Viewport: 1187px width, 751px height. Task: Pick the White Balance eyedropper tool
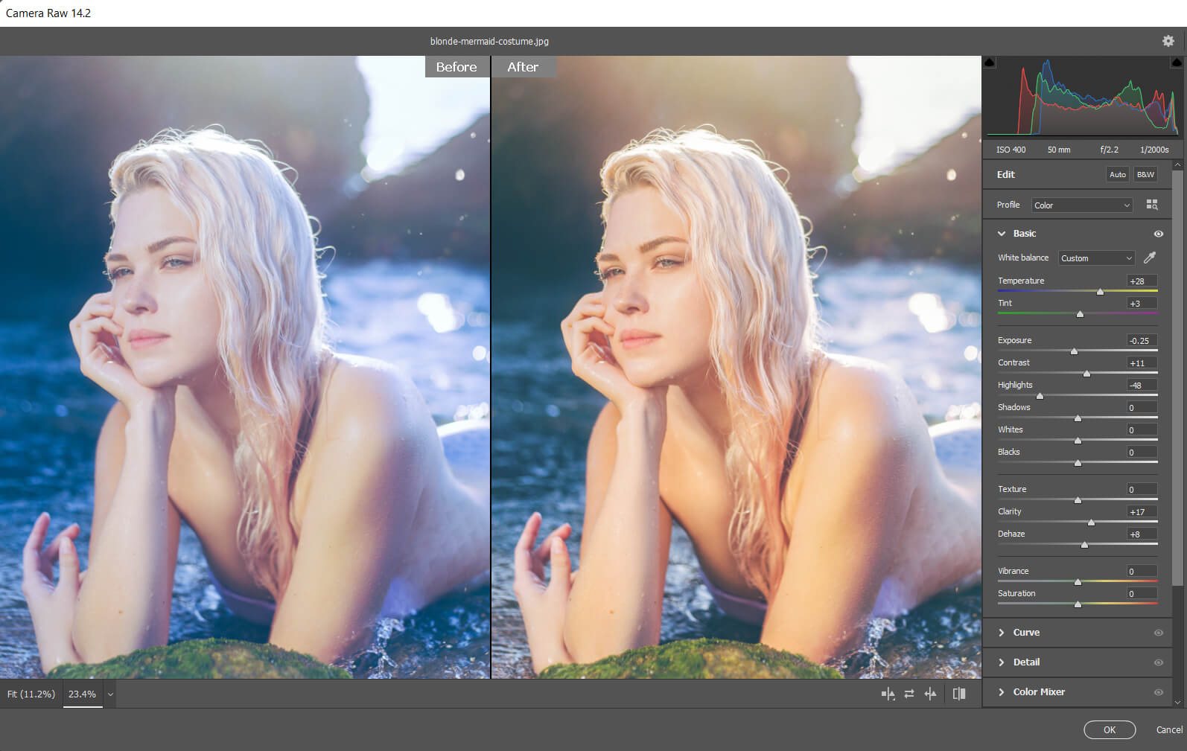(1150, 258)
